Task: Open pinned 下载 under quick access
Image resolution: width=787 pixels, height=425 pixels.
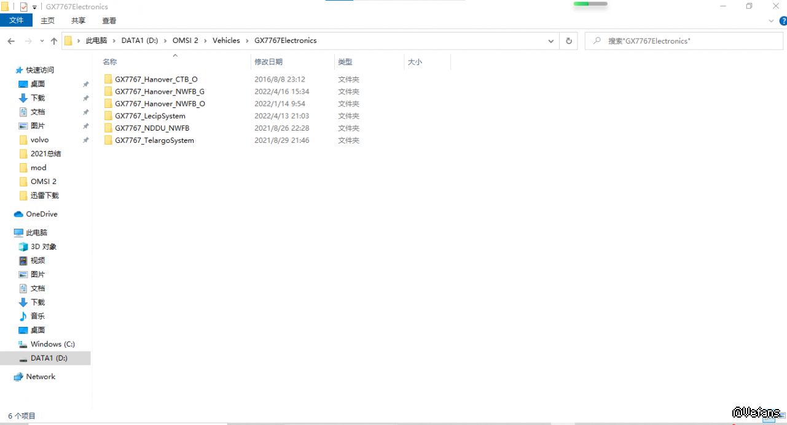Action: (x=37, y=98)
